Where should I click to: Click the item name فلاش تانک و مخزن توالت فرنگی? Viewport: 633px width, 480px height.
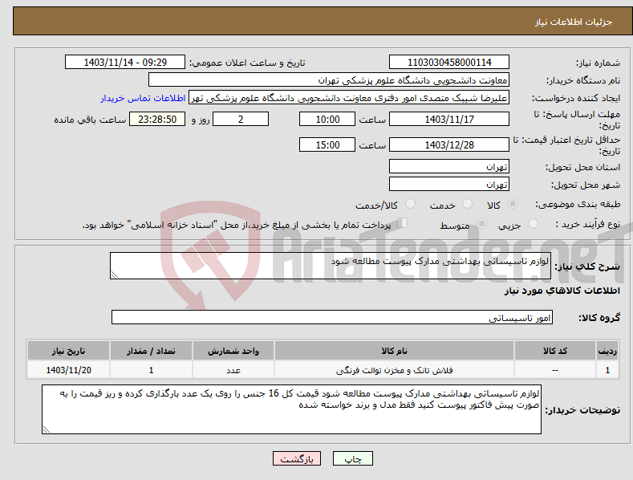pyautogui.click(x=394, y=370)
